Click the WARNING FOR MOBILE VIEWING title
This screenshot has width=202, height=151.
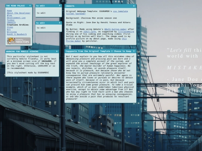[x=22, y=51]
